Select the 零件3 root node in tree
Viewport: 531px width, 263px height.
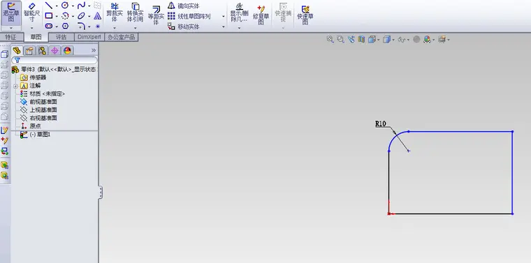(x=55, y=70)
